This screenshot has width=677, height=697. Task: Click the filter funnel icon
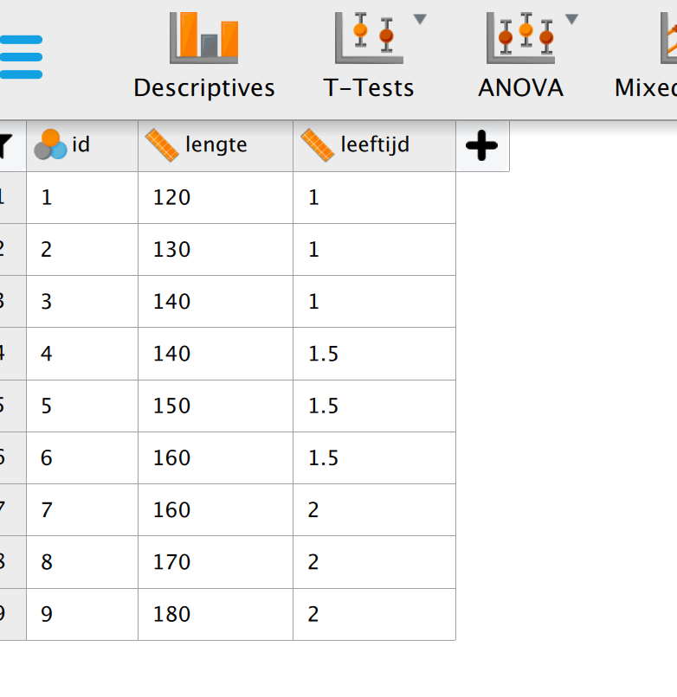[x=5, y=146]
